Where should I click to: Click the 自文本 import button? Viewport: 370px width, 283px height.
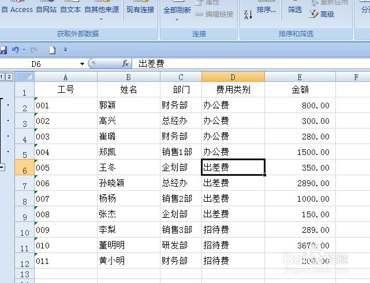[70, 10]
